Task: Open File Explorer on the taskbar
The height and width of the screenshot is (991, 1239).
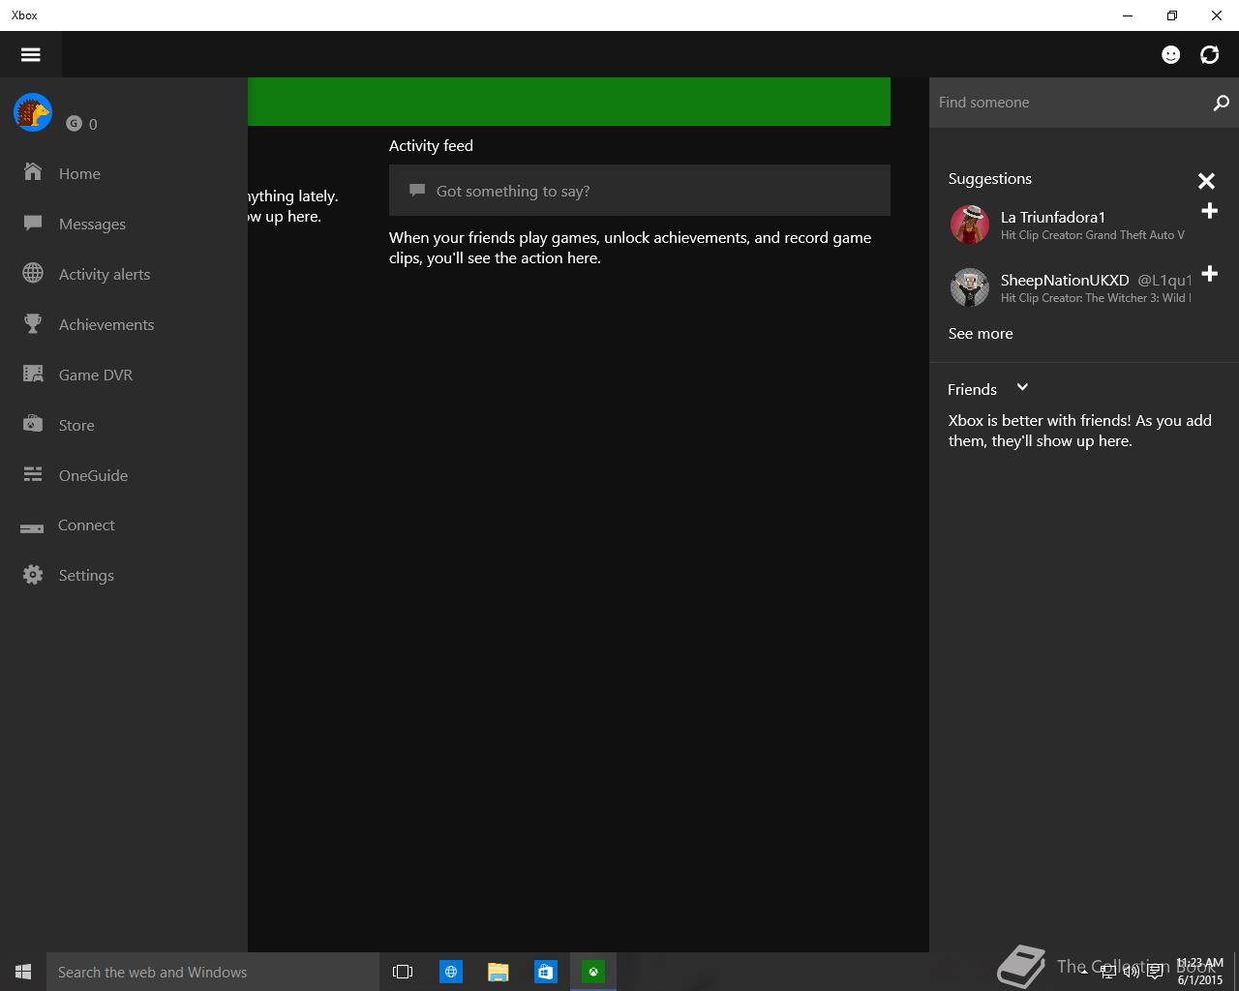Action: pos(499,972)
